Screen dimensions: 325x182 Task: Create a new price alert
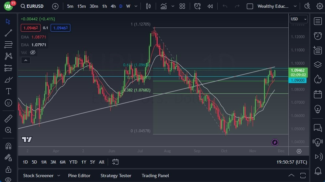coord(197,6)
